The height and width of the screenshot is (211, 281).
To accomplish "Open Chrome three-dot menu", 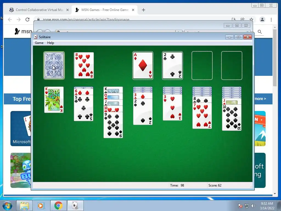I will coord(271,20).
